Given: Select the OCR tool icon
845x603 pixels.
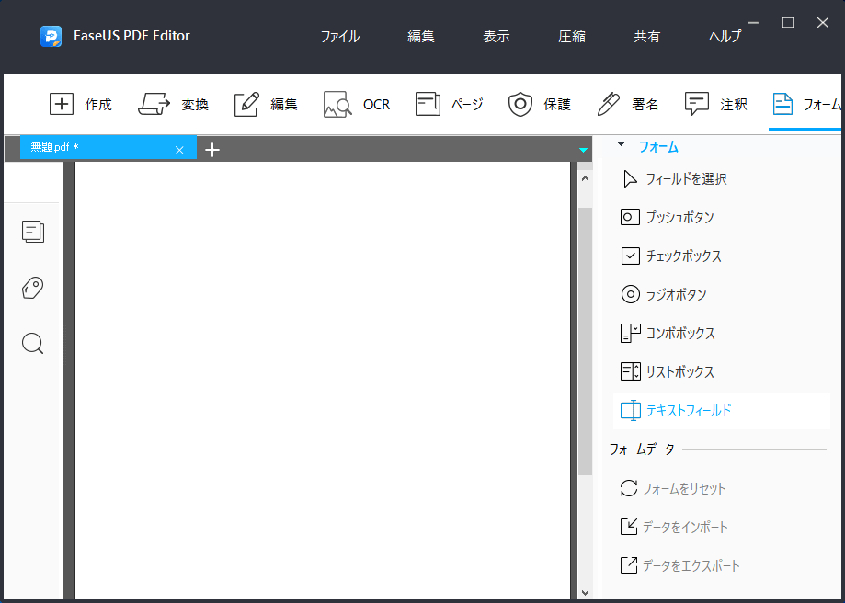Looking at the screenshot, I should 337,104.
